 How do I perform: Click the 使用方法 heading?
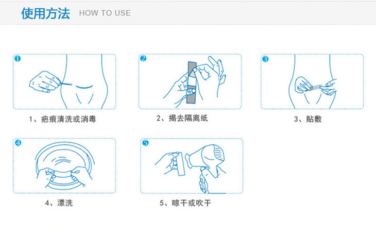coord(45,13)
